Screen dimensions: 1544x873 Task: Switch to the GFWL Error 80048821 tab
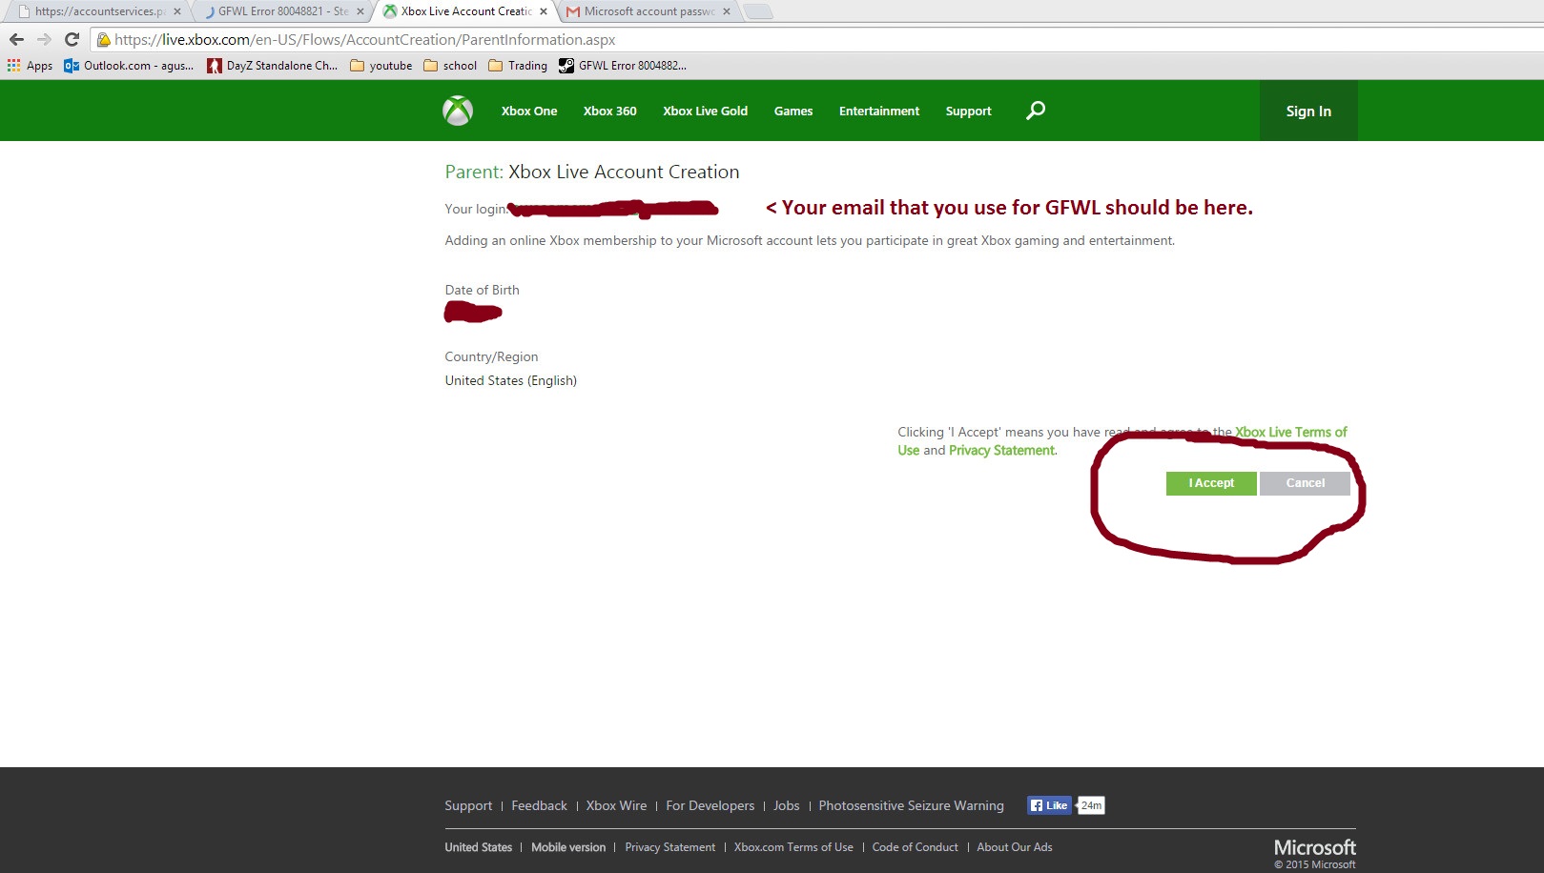click(282, 11)
